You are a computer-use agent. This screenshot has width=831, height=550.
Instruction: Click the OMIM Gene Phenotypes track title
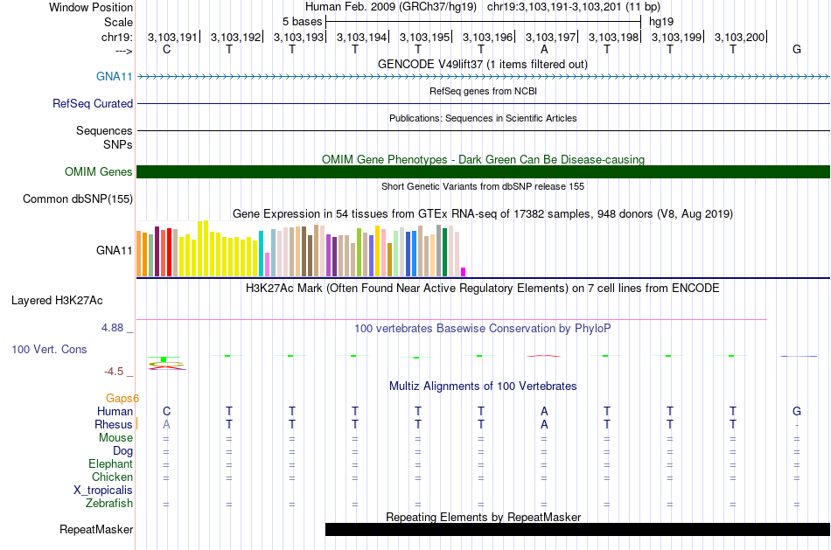pos(483,159)
